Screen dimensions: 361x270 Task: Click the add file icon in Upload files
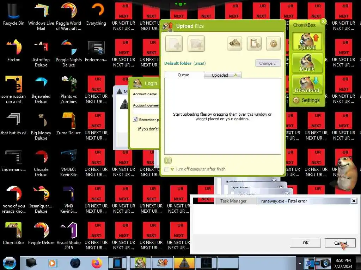[174, 44]
